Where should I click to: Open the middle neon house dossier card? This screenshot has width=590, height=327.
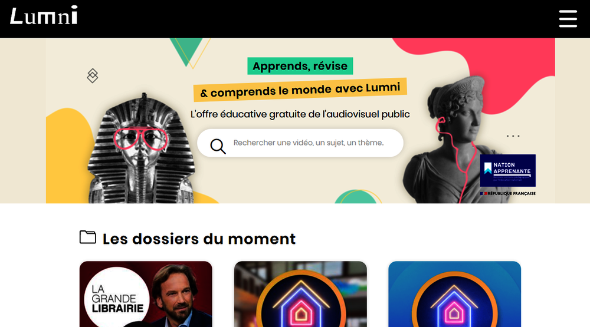click(300, 294)
